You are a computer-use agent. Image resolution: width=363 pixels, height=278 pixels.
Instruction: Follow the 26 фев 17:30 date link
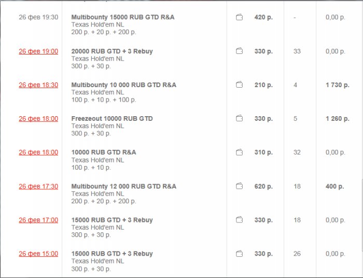(x=38, y=186)
